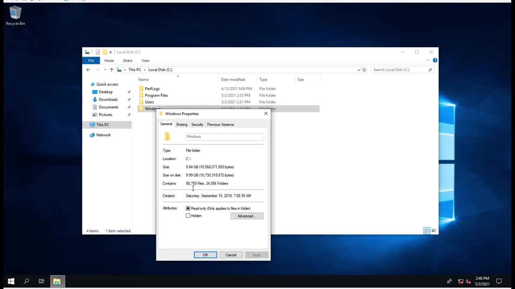Click the search magnifier in Explorer
This screenshot has height=289, width=515.
pos(430,70)
